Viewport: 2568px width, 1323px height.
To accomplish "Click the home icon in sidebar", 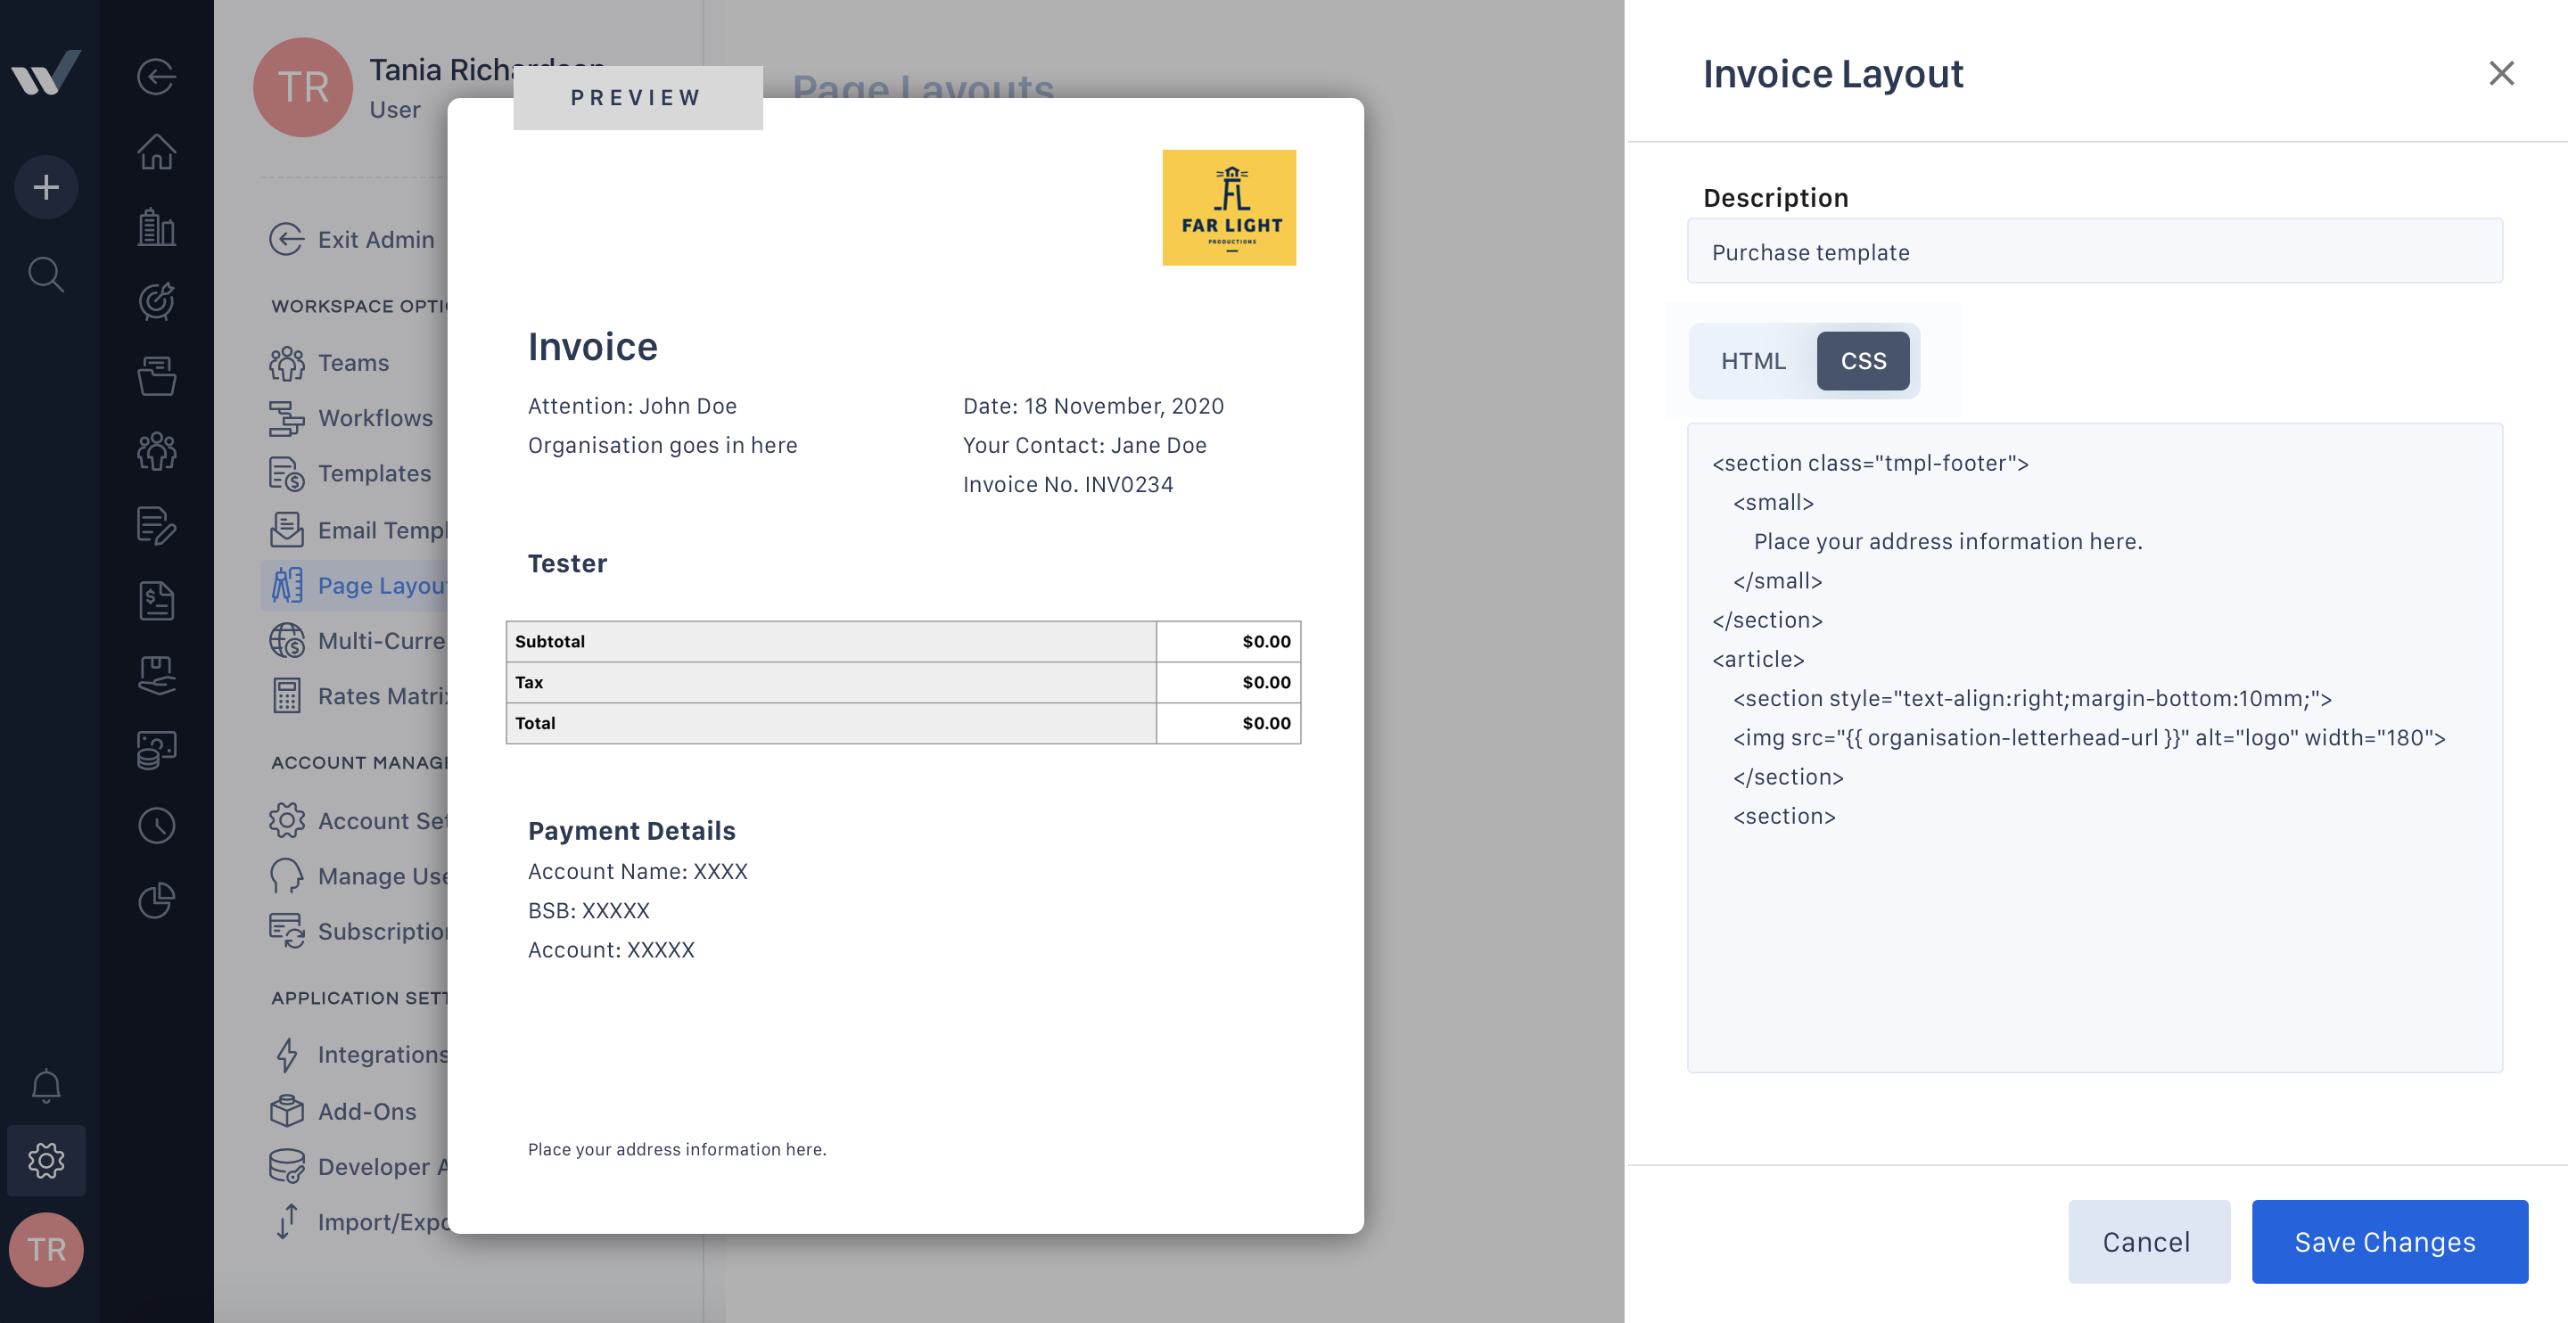I will coord(157,152).
